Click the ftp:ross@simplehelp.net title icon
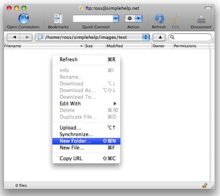220x196 pixels. coord(81,8)
